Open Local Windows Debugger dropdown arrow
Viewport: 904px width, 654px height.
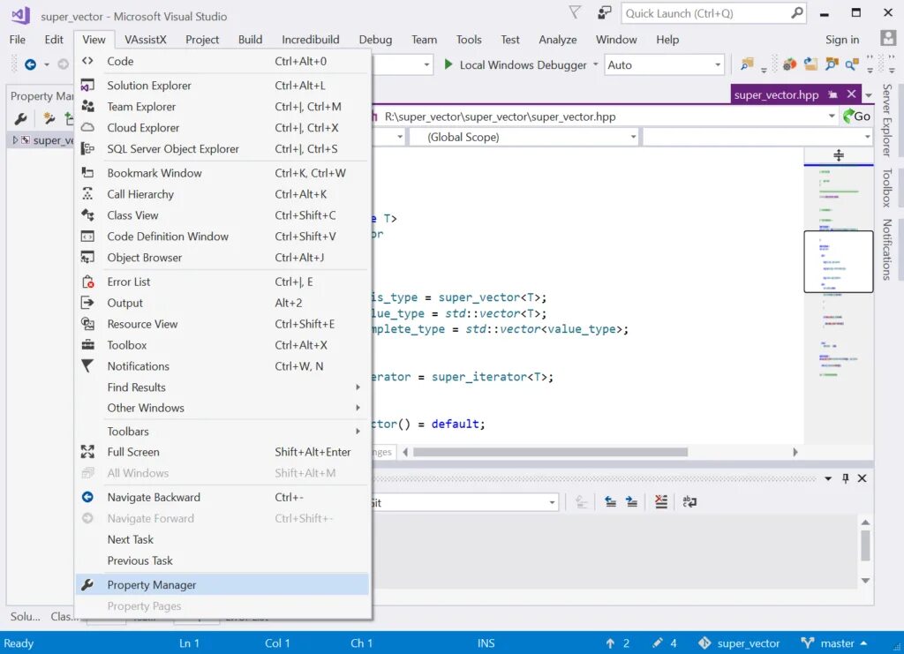pos(596,64)
